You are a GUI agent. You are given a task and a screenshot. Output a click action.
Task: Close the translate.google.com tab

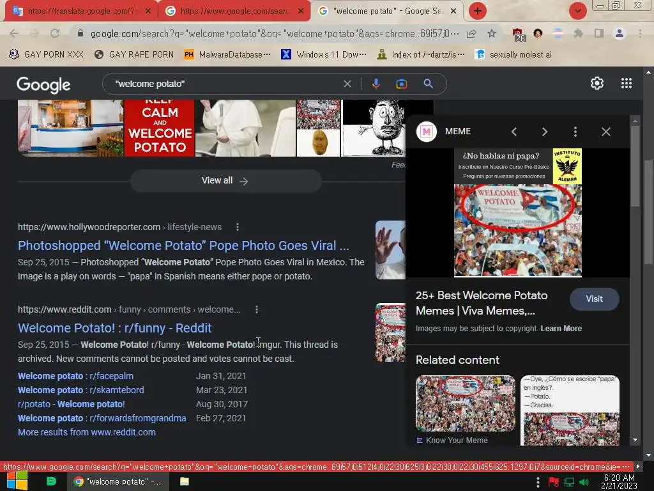[x=148, y=12]
